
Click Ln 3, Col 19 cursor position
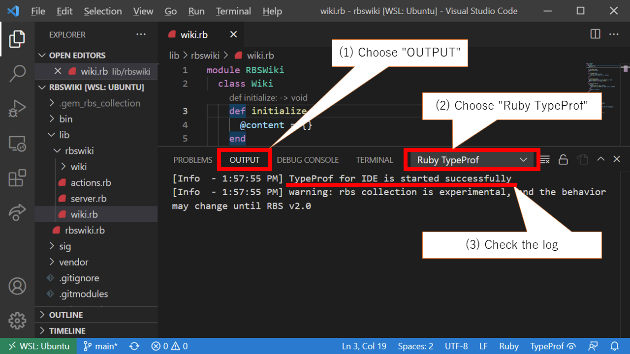[x=364, y=346]
